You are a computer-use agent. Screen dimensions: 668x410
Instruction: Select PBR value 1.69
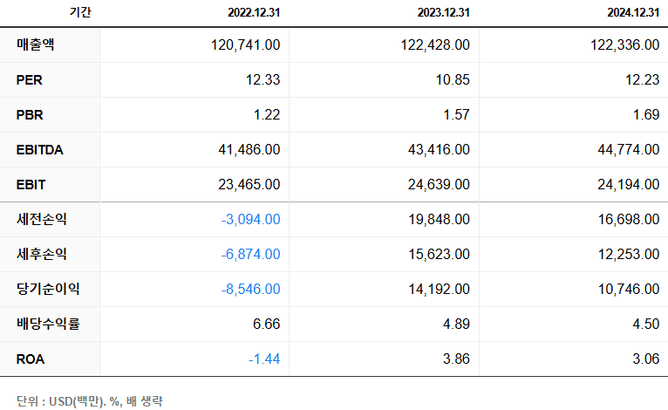click(x=646, y=114)
